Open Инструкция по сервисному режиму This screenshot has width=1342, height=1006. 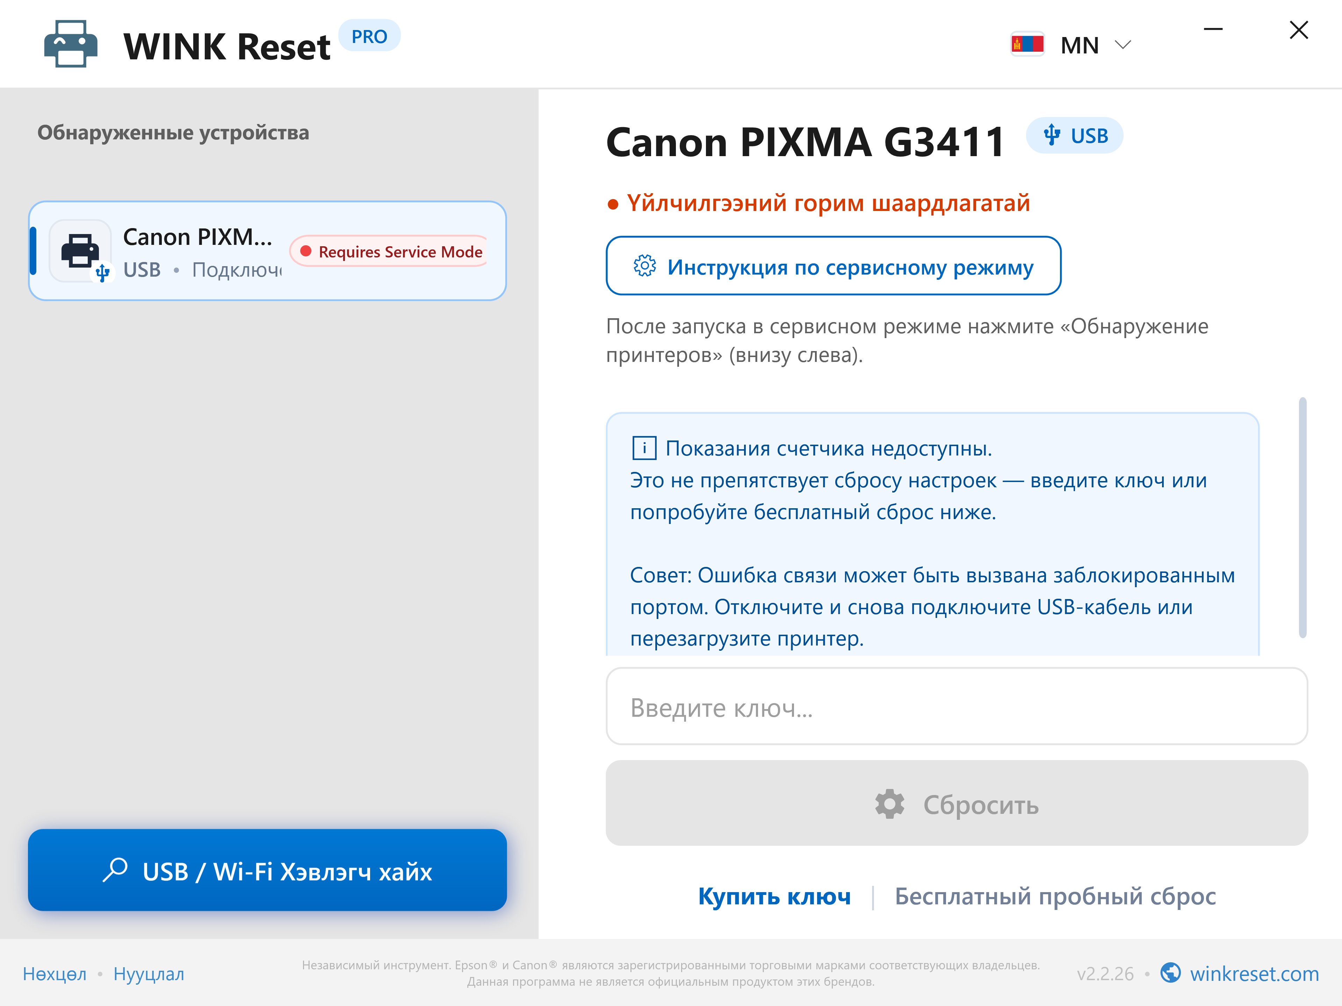[833, 266]
